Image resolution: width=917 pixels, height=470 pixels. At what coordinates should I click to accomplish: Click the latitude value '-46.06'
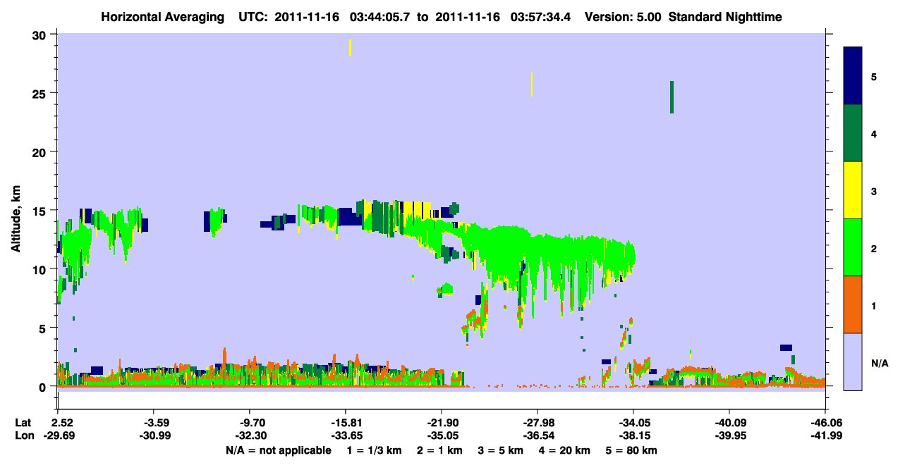pyautogui.click(x=825, y=423)
